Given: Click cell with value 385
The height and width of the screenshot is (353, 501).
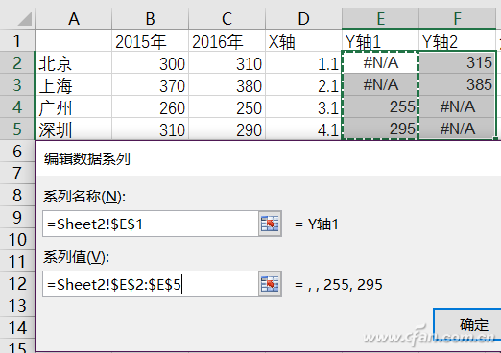Looking at the screenshot, I should [457, 84].
